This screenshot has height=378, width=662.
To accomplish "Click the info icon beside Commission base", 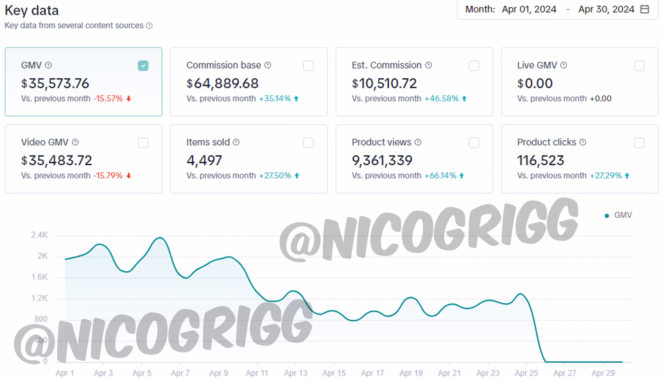I will (268, 65).
